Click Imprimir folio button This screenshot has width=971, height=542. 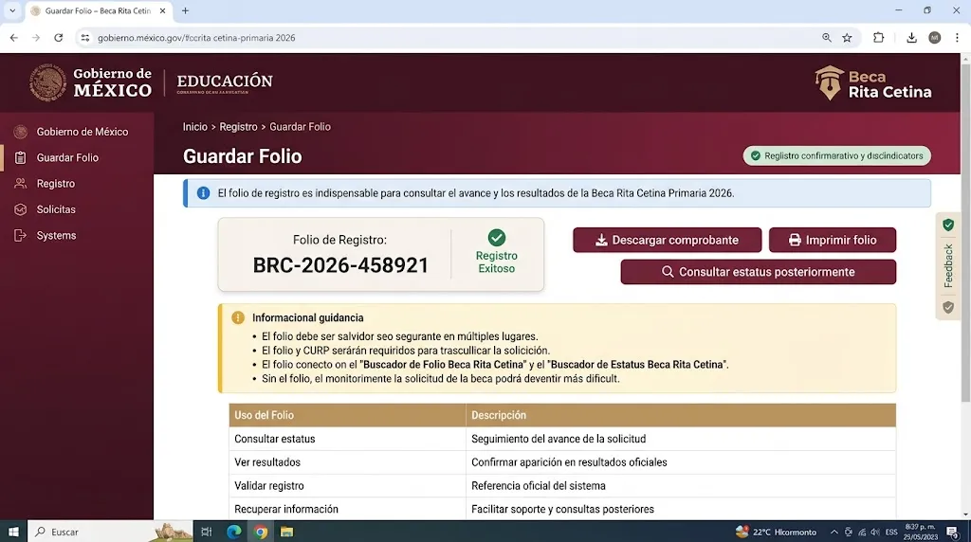click(833, 240)
